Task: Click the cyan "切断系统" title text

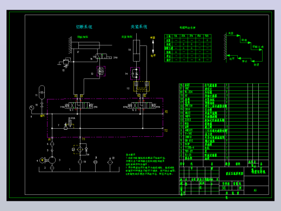Action: point(84,27)
